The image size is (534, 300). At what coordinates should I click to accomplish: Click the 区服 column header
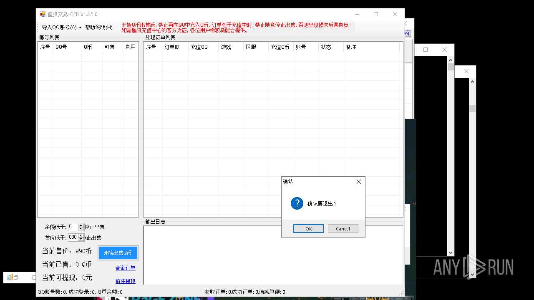[256, 47]
